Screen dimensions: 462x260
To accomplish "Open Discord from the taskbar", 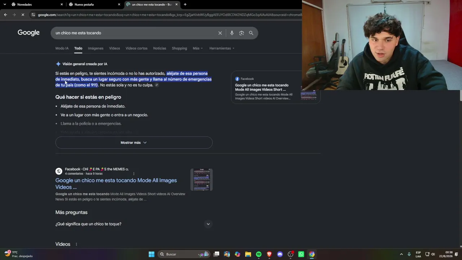I will 280,254.
